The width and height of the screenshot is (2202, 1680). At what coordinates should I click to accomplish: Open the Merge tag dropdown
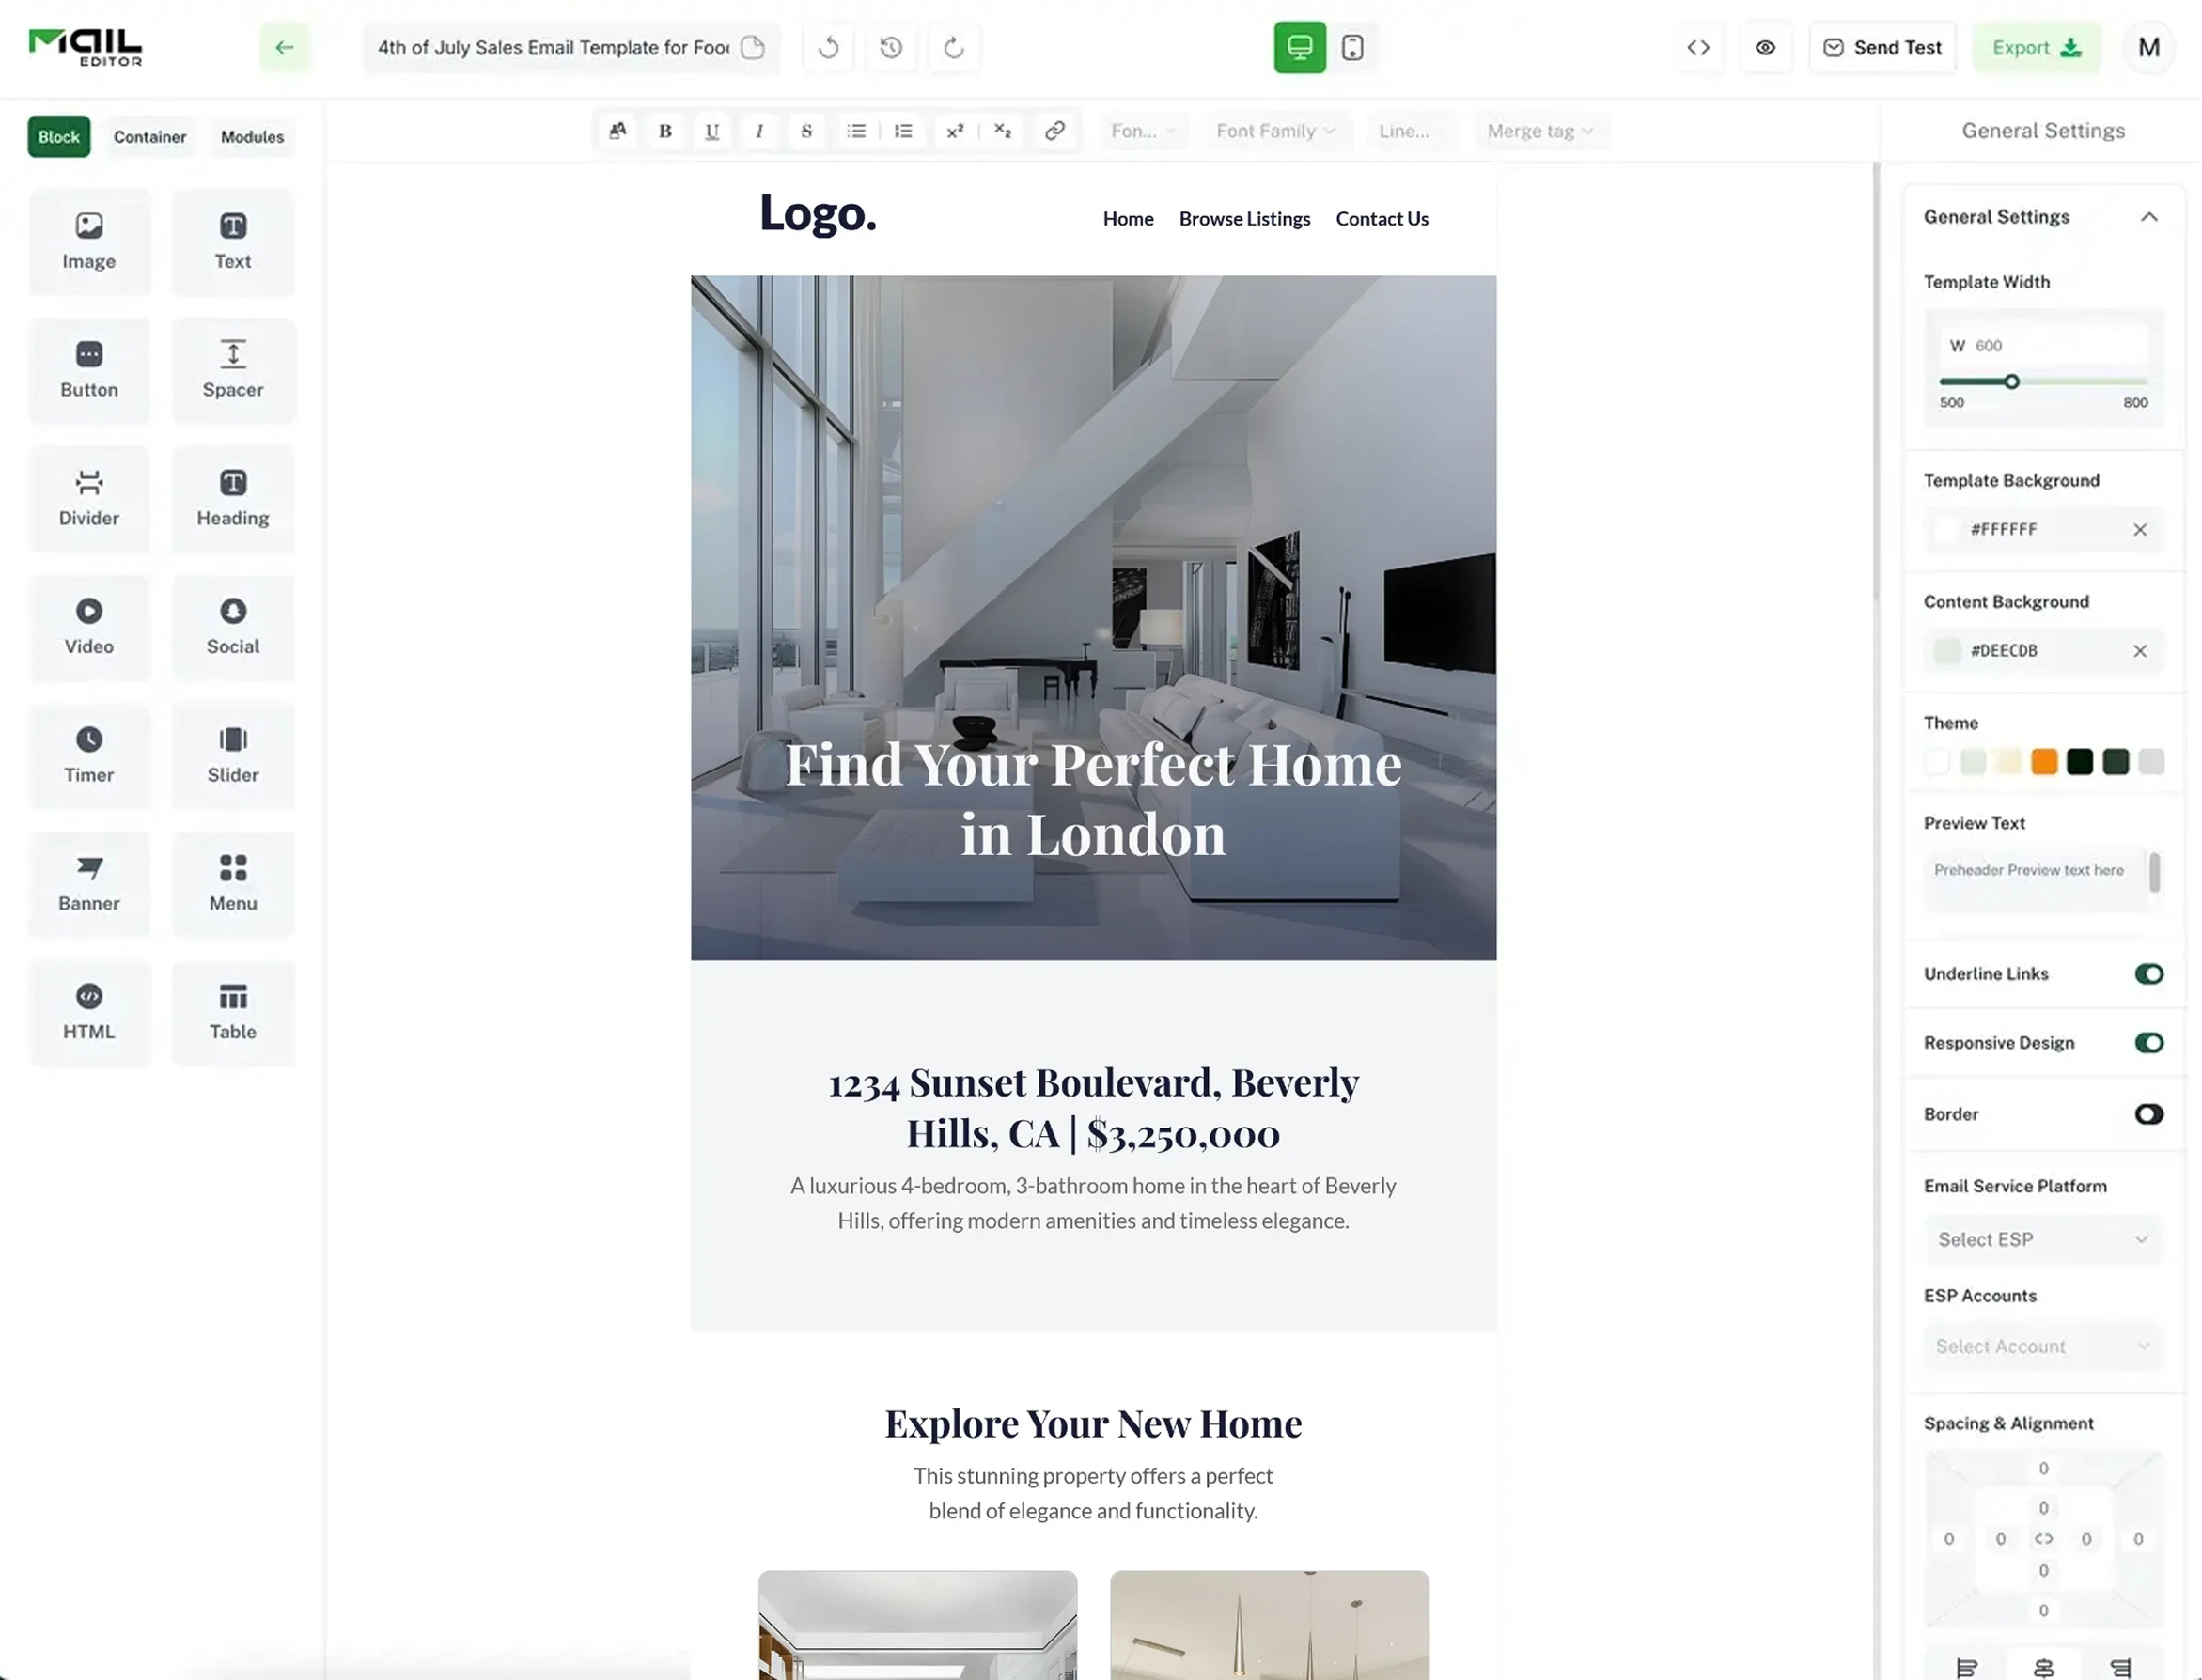click(1540, 131)
